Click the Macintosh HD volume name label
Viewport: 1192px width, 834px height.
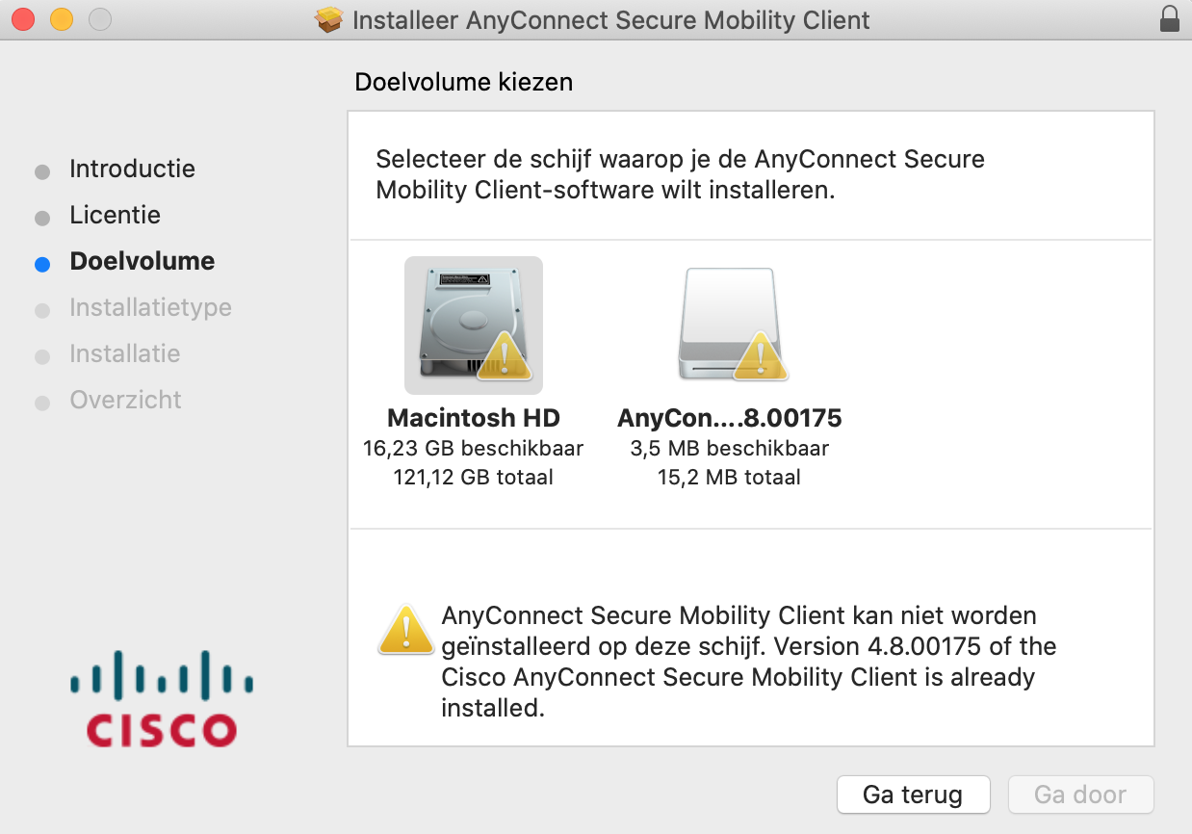(x=473, y=418)
